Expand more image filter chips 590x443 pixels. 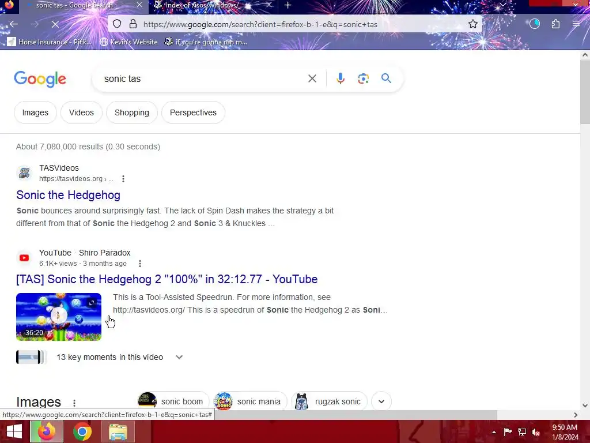tap(381, 401)
